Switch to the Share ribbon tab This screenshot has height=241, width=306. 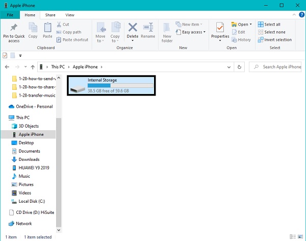coord(50,15)
